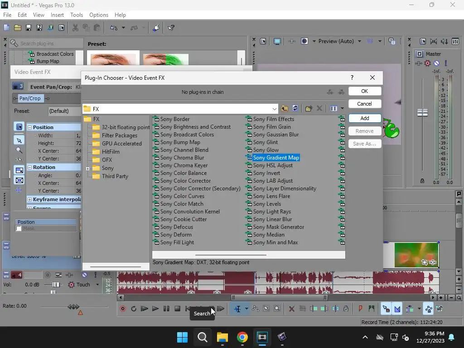Click the Stop button in transport bar
Viewport: 464px width, 348px height.
click(177, 309)
